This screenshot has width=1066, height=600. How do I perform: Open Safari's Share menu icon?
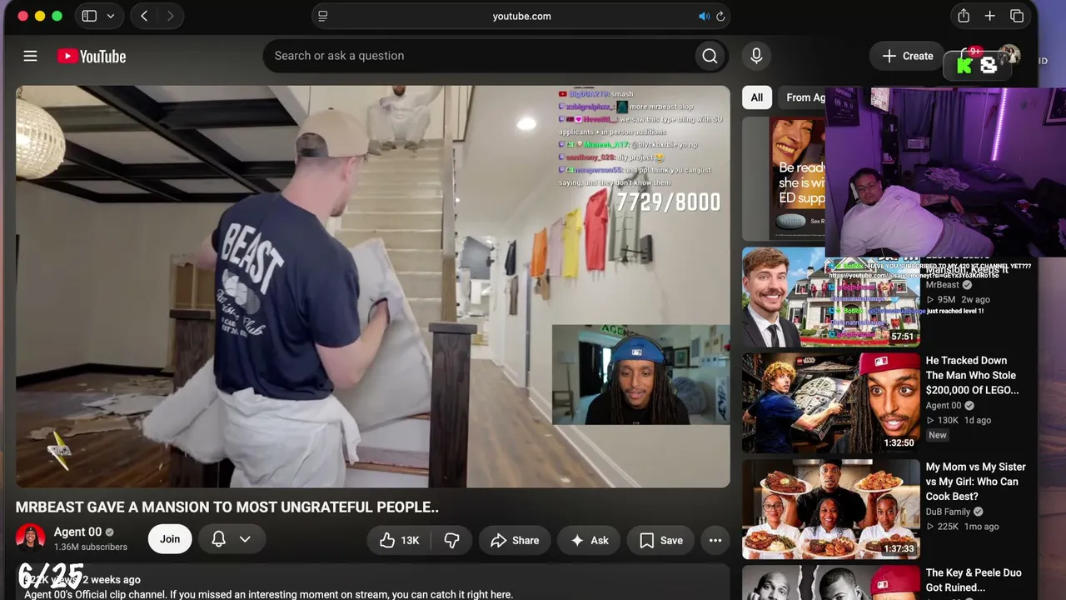(x=964, y=16)
